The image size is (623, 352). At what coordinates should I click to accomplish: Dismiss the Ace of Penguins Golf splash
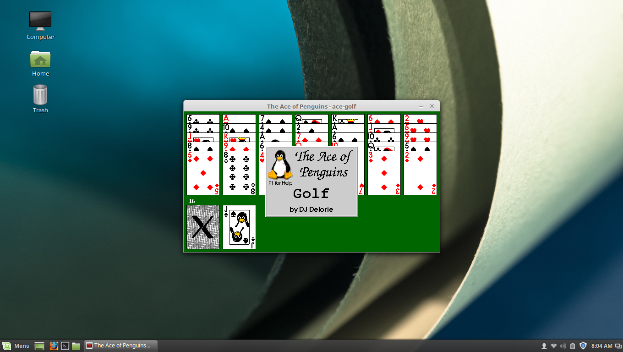[x=311, y=181]
